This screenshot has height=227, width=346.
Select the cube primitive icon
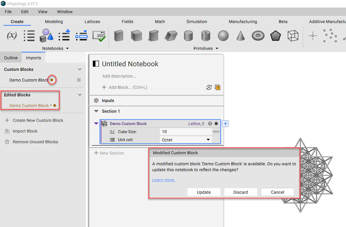point(136,35)
